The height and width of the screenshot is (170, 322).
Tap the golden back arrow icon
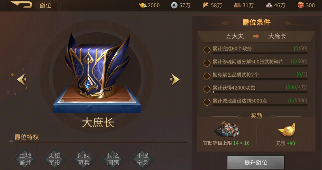pos(21,5)
